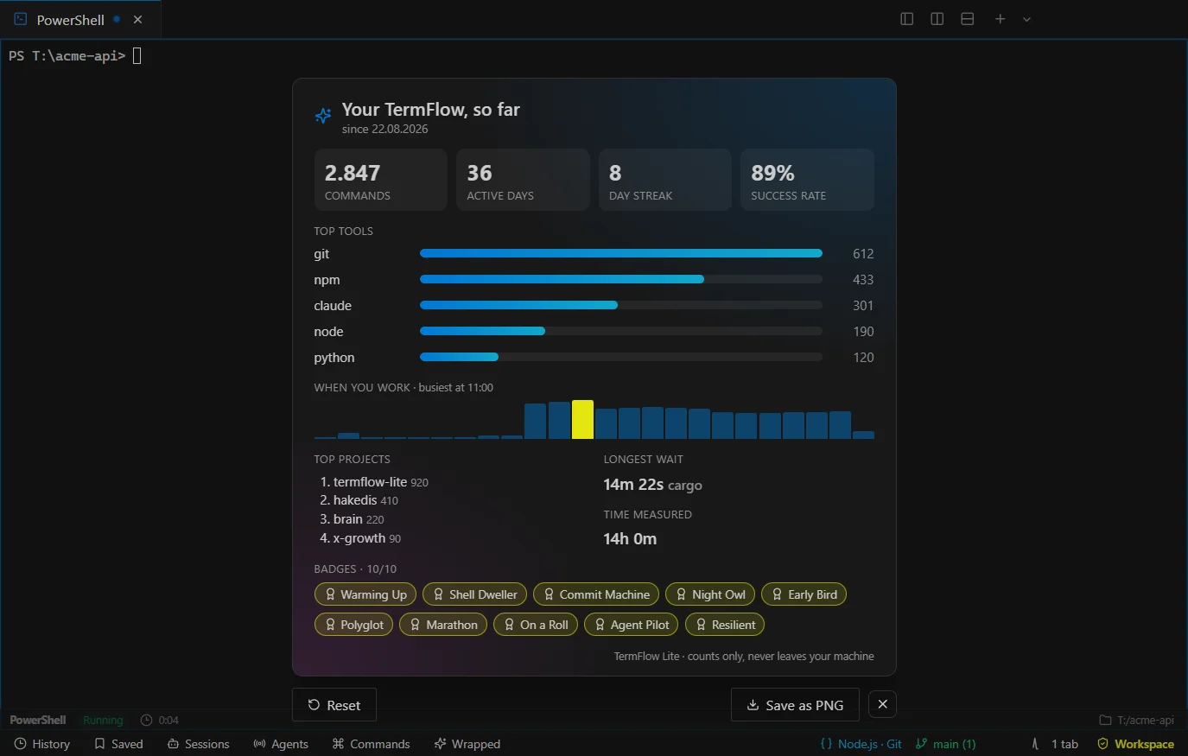Image resolution: width=1188 pixels, height=756 pixels.
Task: Click the node usage bar
Action: [x=621, y=331]
